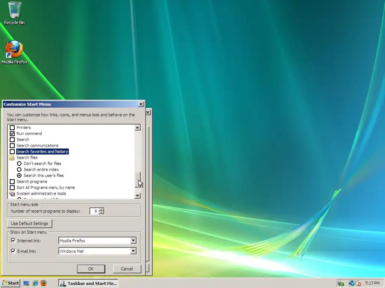Viewport: 385px width, 288px height.
Task: Choose Search entire index radio button
Action: point(19,169)
